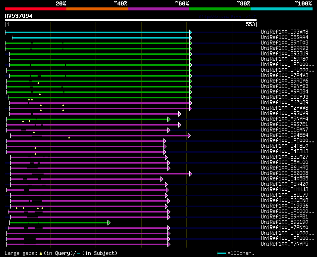This screenshot has height=257, width=317.
Task: Select the UniRef100_A9PD84 label
Action: 284,91
